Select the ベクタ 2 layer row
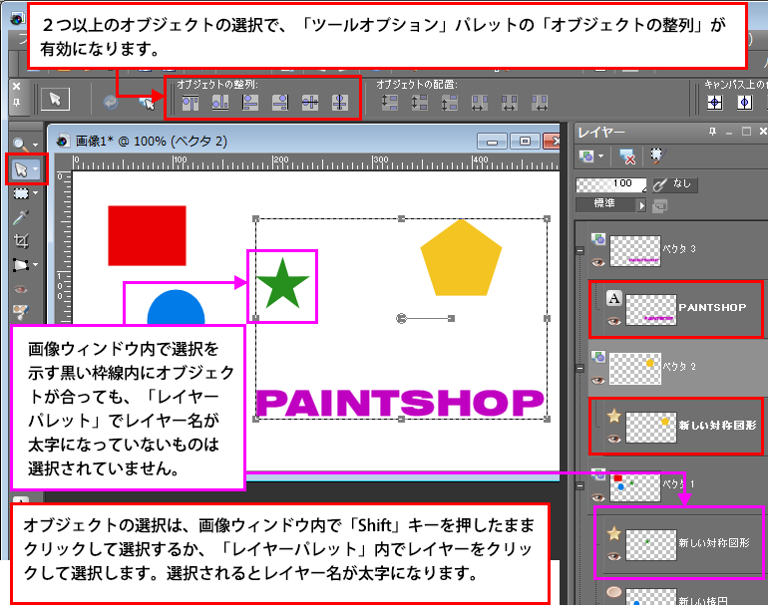Viewport: 768px width, 612px height. coord(678,368)
